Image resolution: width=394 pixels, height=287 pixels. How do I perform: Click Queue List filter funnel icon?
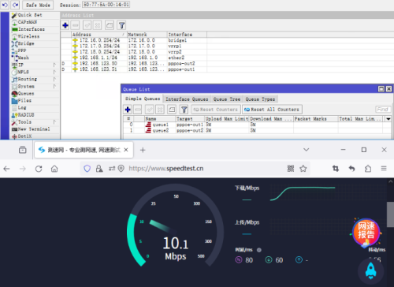click(184, 110)
